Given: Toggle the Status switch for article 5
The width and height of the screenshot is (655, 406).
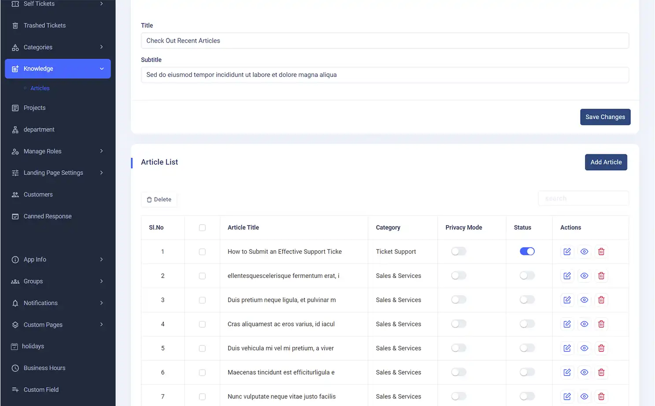Looking at the screenshot, I should coord(527,348).
